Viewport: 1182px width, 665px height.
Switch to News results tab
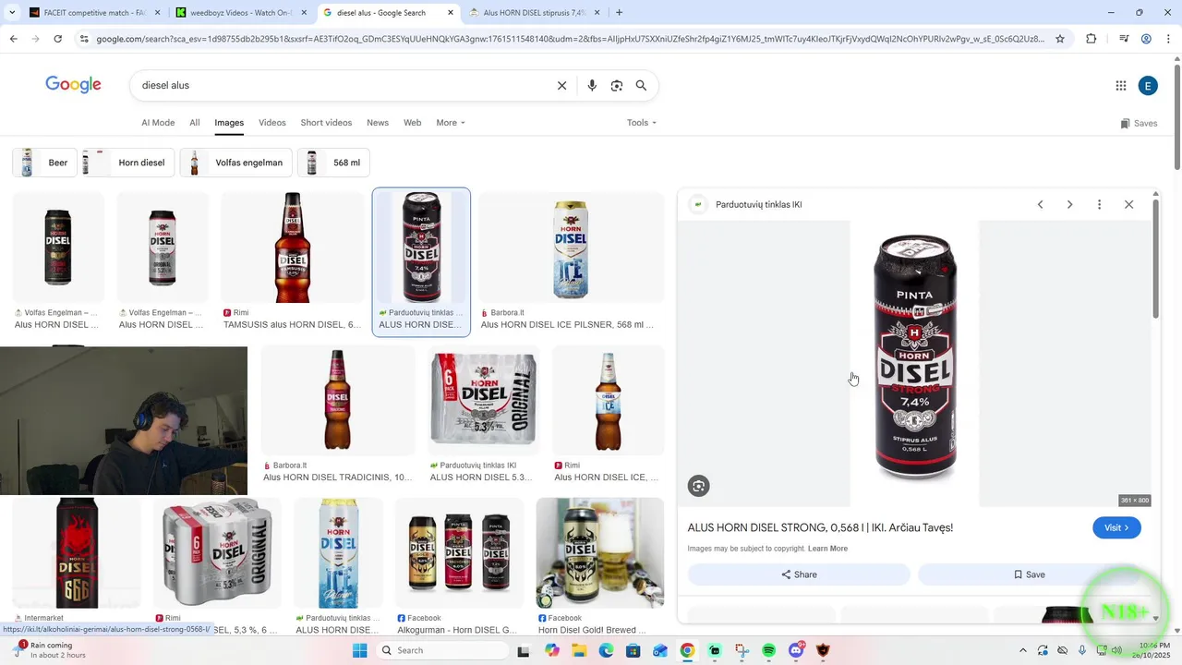378,123
